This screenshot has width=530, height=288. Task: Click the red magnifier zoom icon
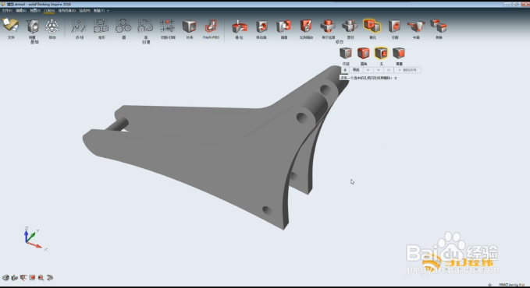click(x=41, y=278)
